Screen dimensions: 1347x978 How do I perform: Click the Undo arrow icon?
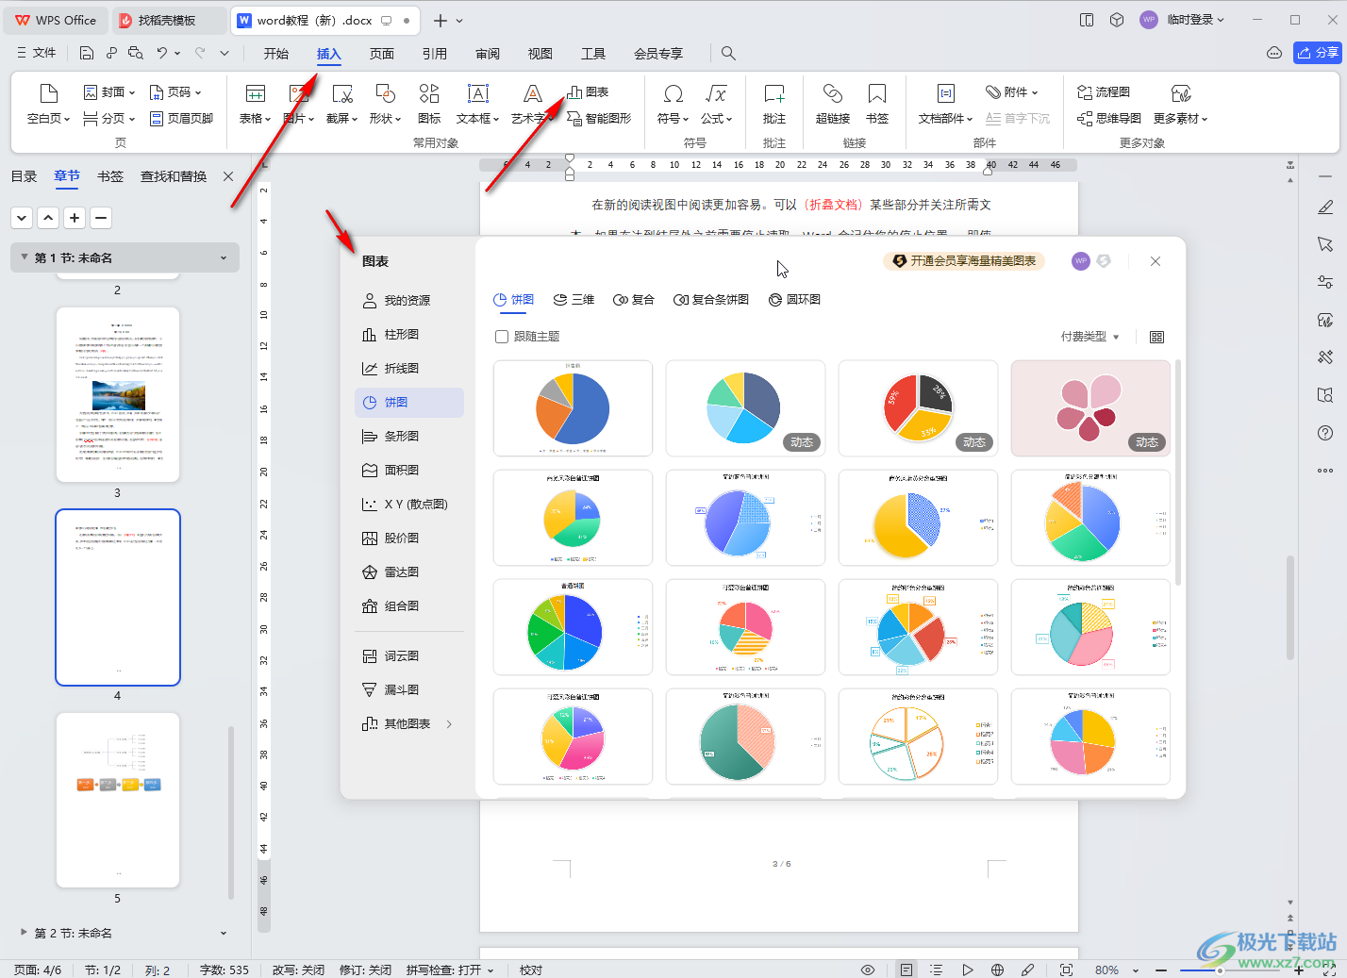click(x=162, y=53)
